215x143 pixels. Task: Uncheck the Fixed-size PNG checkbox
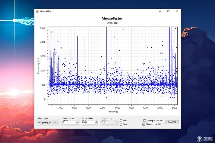click(144, 124)
